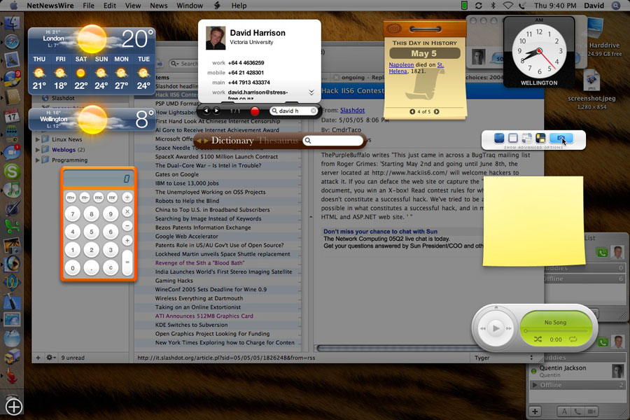Expand the Linux News feed group
Viewport: 630px width, 420px height.
tap(38, 139)
